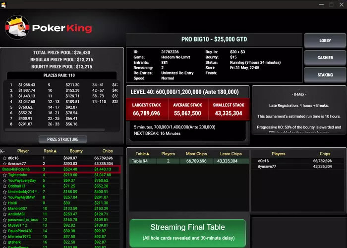Close the PokerKing window
Screen dimensions: 347x248
pyautogui.click(x=342, y=4)
